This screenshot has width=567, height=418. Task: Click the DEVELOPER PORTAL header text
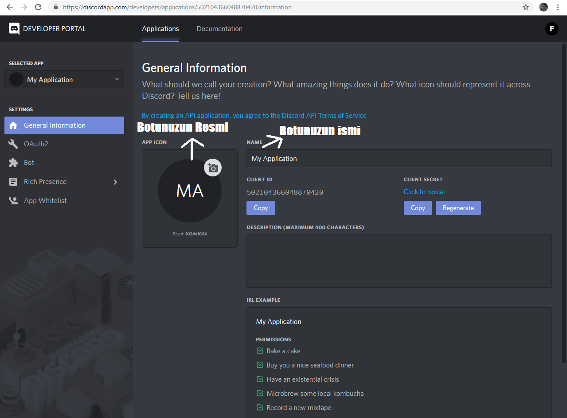55,29
